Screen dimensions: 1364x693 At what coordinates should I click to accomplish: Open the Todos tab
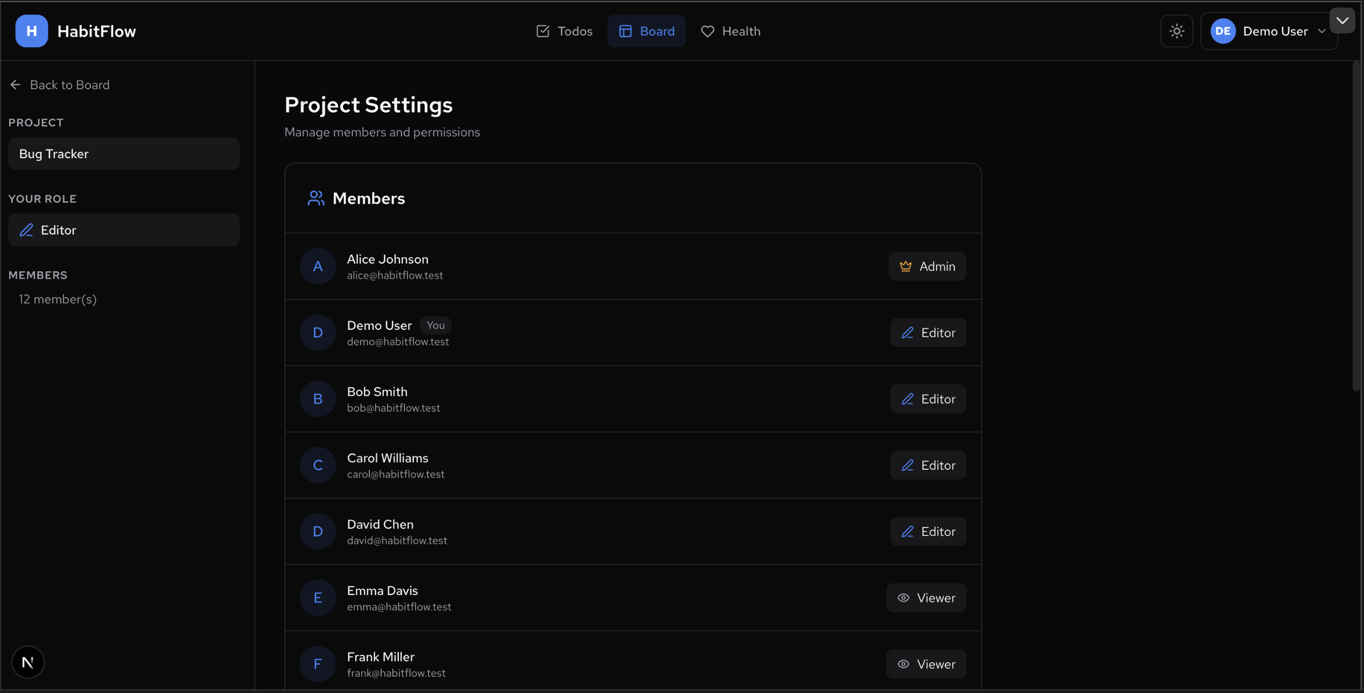[564, 31]
